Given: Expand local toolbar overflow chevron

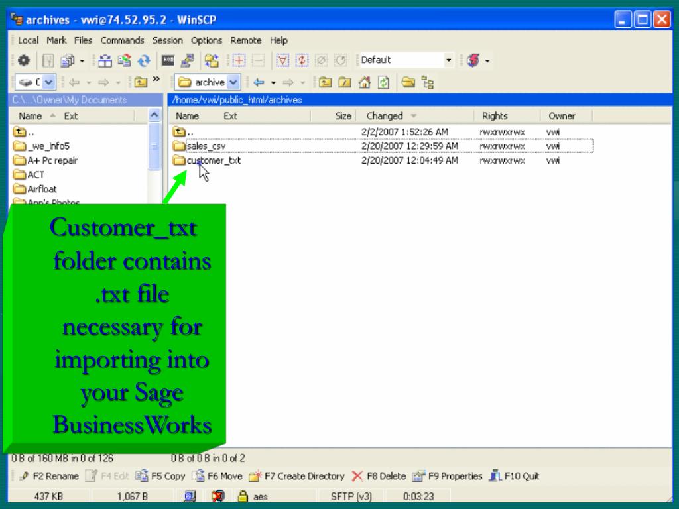Looking at the screenshot, I should point(156,80).
